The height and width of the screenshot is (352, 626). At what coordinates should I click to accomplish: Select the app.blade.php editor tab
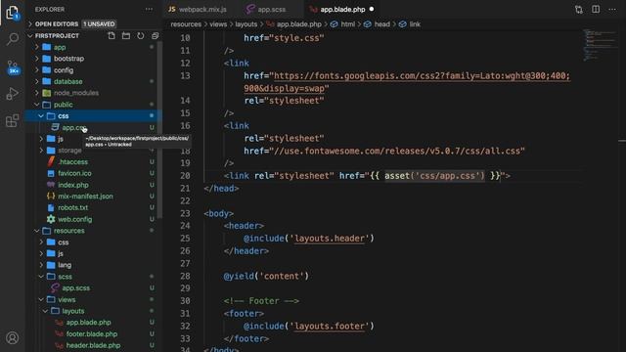coord(342,9)
